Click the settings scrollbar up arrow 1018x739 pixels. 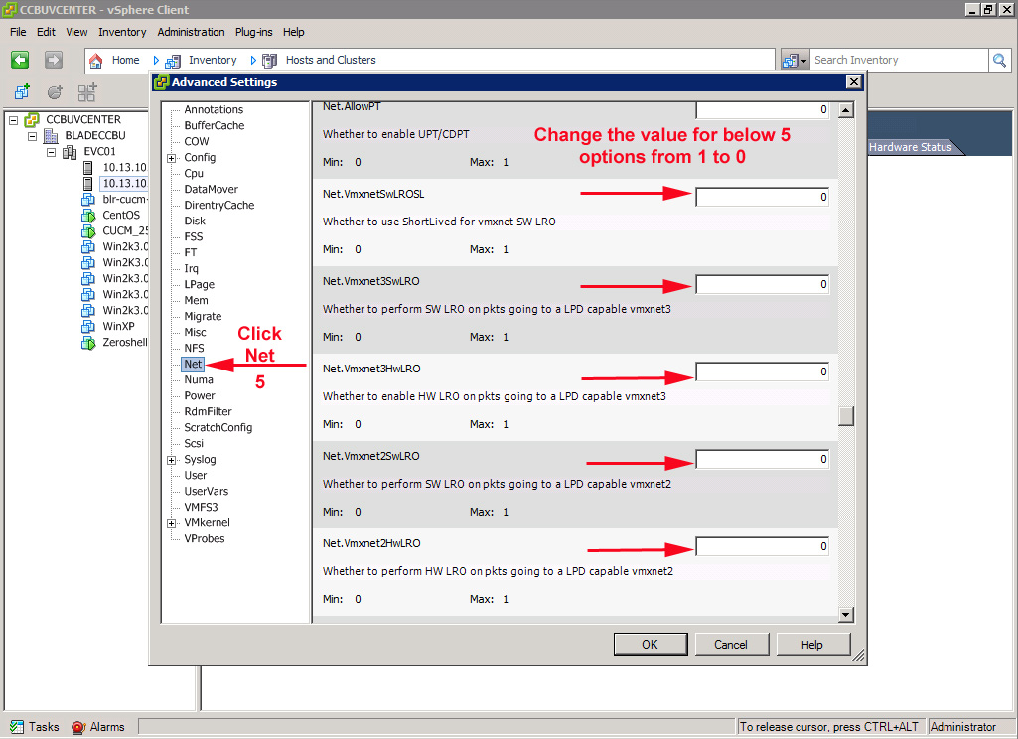[845, 110]
